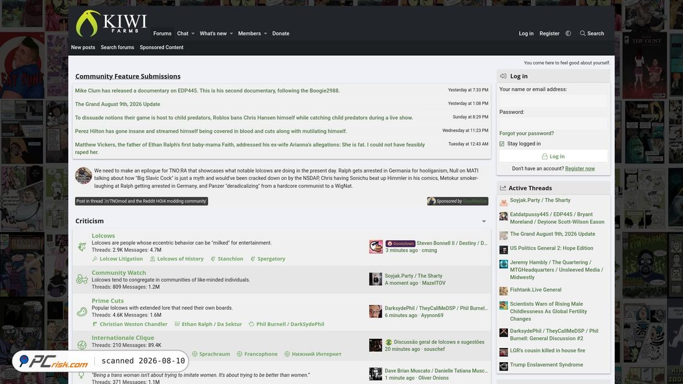Uncheck the Stay logged in checkbox
Screen dimensions: 683x384
tap(502, 144)
